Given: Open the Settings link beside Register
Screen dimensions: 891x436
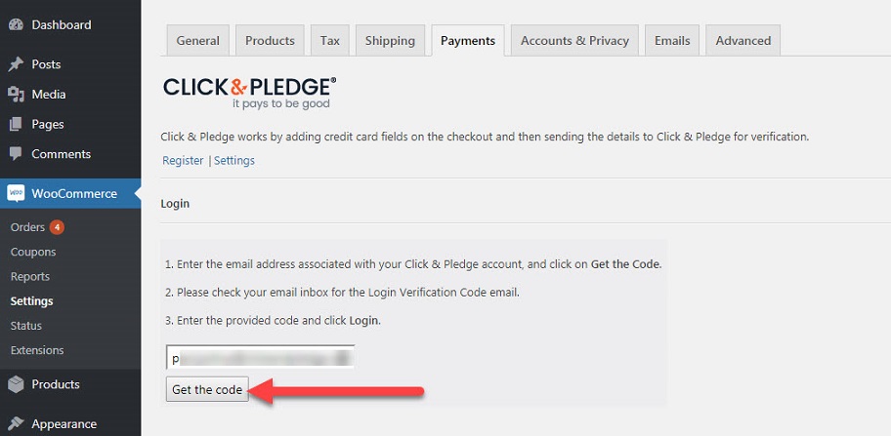Looking at the screenshot, I should click(234, 161).
